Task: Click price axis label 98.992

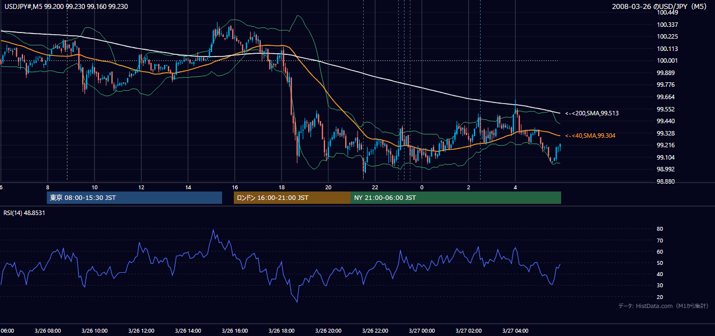Action: (x=666, y=169)
